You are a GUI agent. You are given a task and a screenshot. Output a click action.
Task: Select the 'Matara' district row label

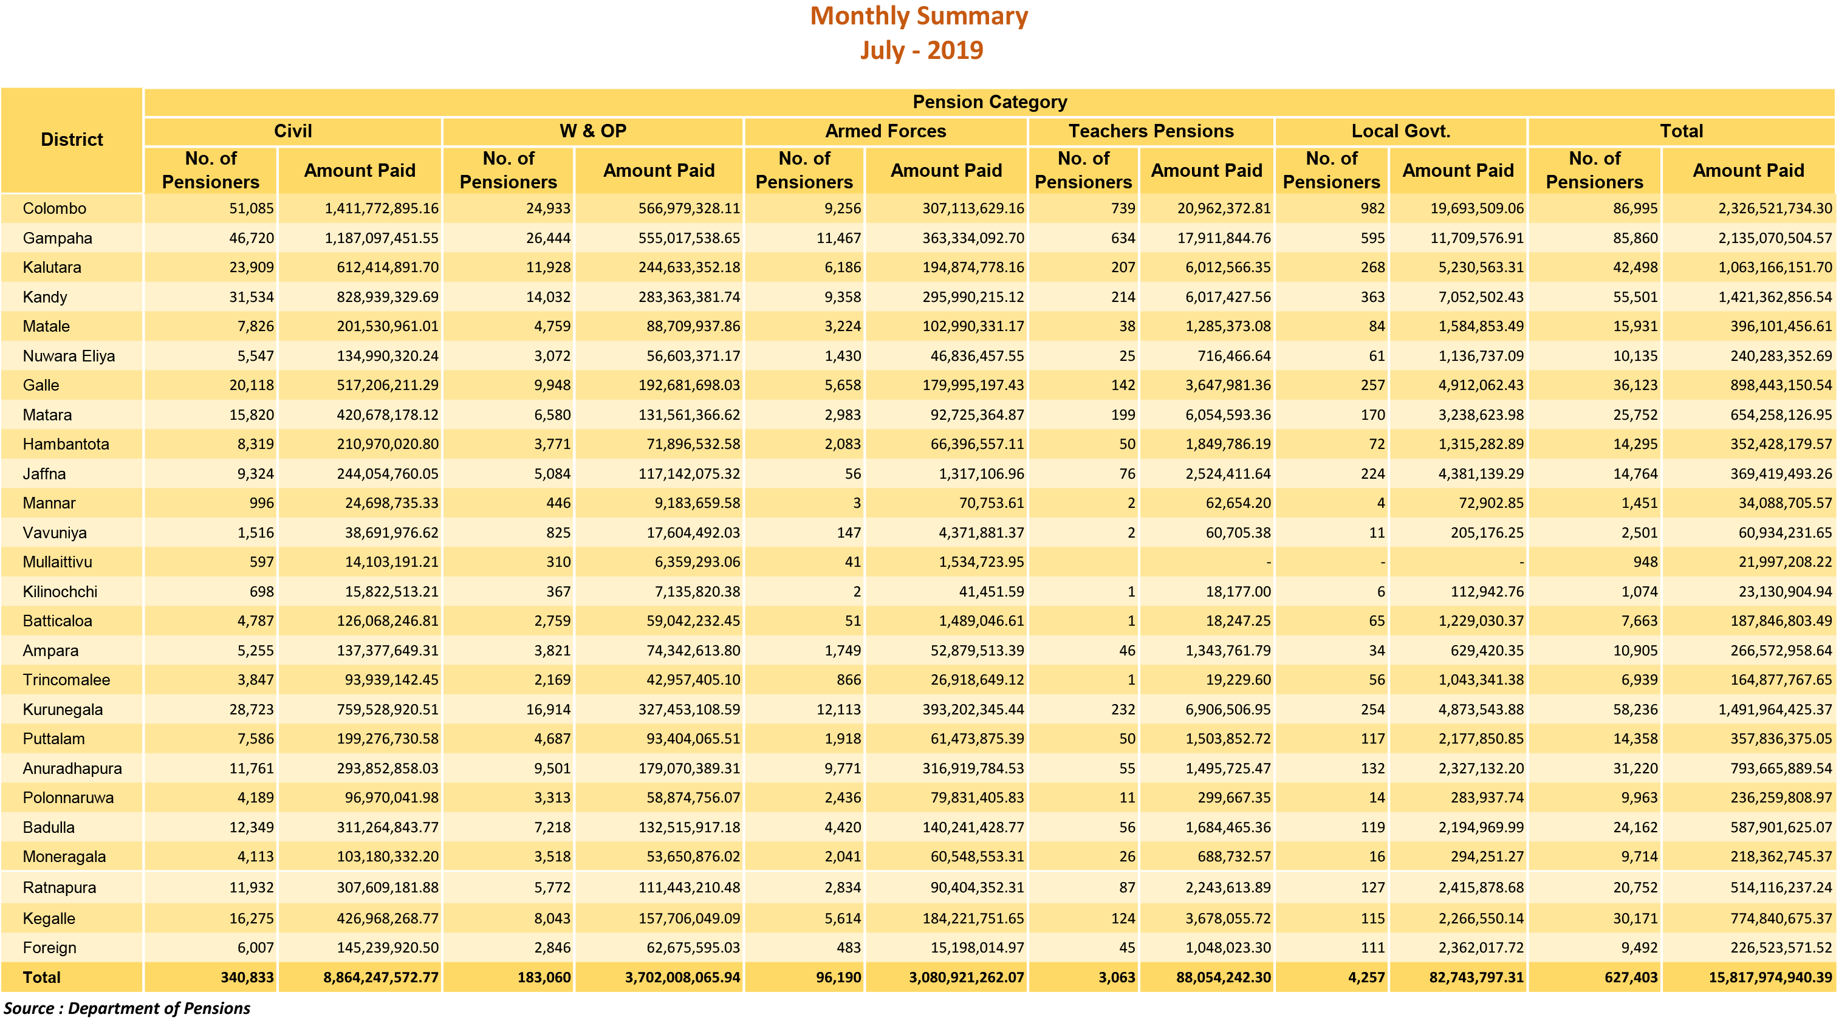click(47, 415)
